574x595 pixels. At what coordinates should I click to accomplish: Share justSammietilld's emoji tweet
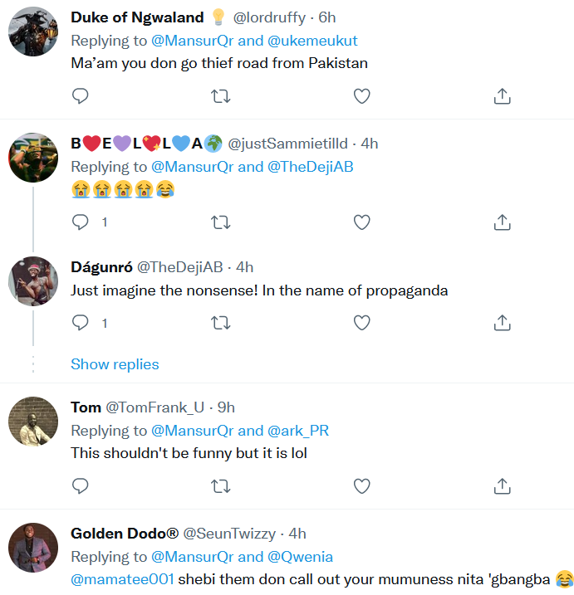tap(502, 222)
